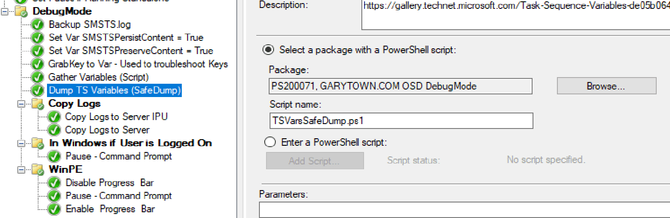Screen dimensions: 670x218
Task: Select the 'Set Var SMSTSPersistContent = True' step
Action: tap(126, 38)
